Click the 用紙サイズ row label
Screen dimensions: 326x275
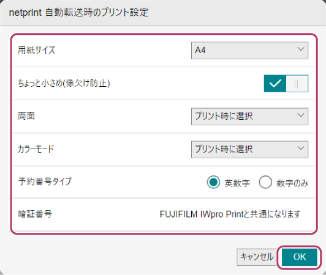(x=36, y=50)
